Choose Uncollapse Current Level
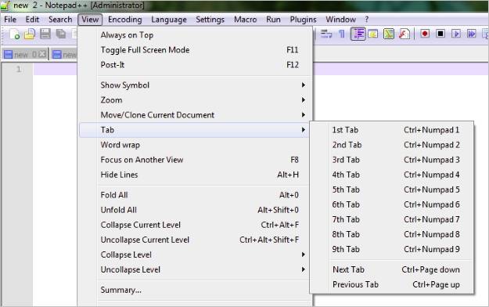 194,240
